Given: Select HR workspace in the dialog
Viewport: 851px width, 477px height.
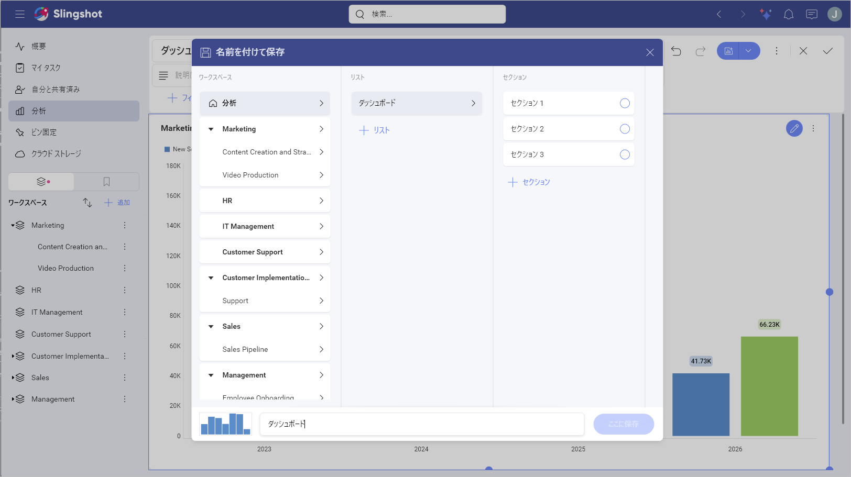Looking at the screenshot, I should coord(265,201).
